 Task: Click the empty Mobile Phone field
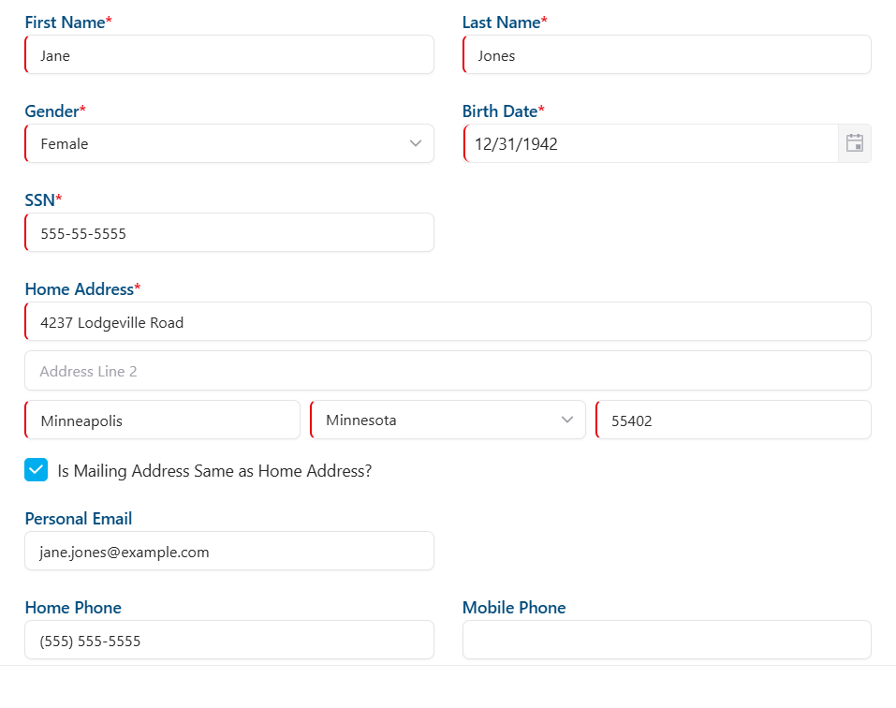click(667, 640)
